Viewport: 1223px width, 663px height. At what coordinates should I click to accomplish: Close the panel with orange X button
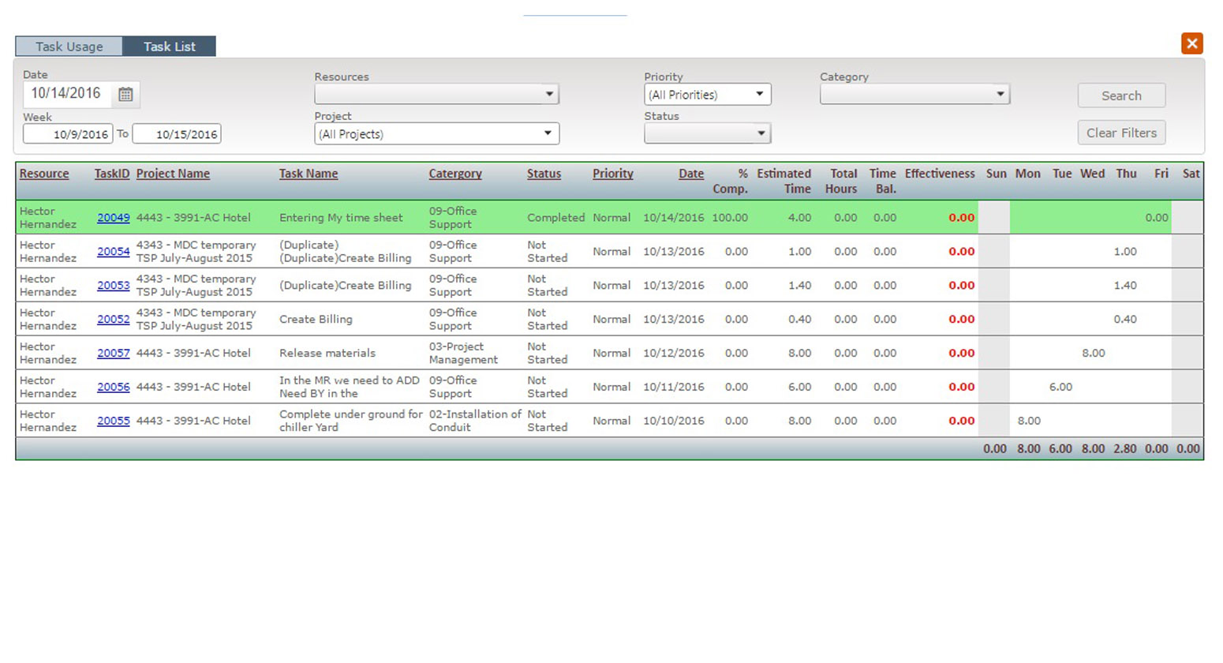coord(1191,43)
